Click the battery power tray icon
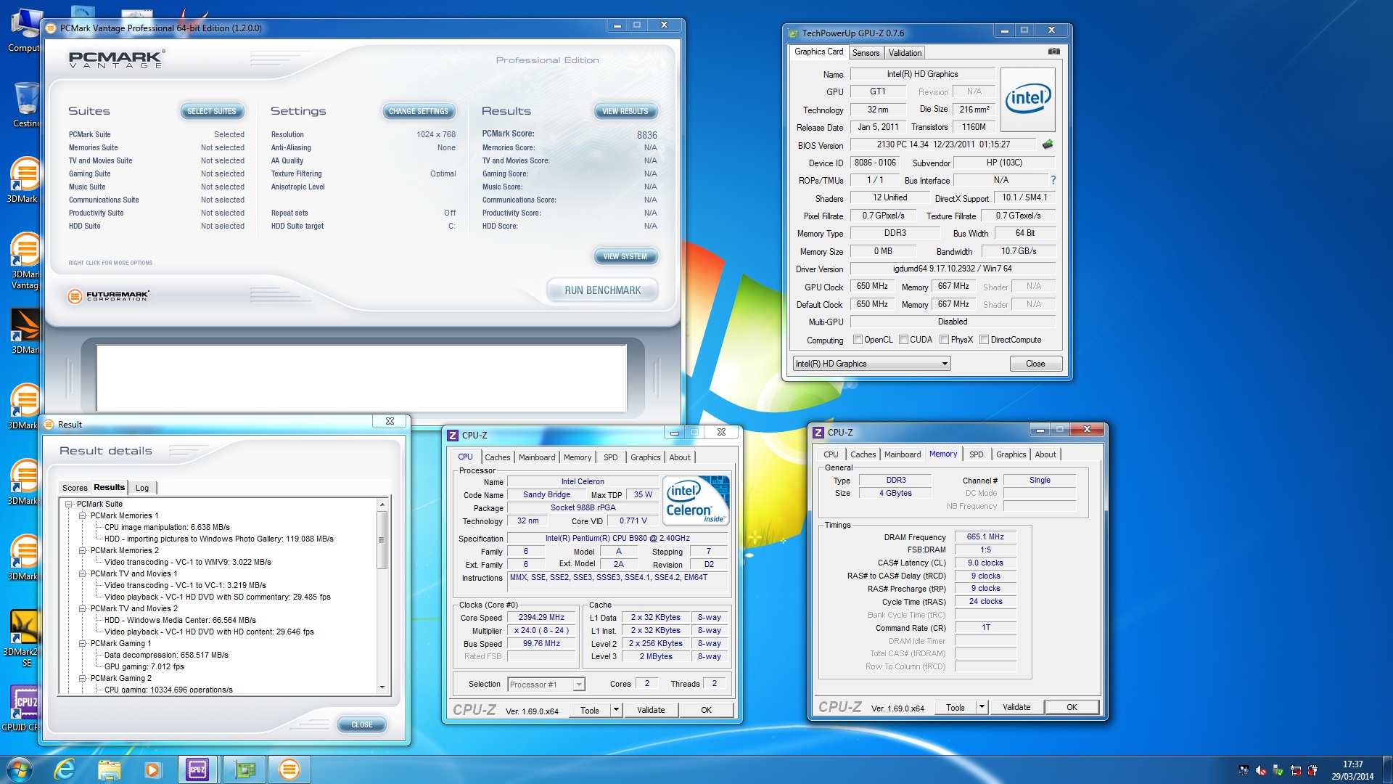Image resolution: width=1393 pixels, height=784 pixels. (1312, 771)
